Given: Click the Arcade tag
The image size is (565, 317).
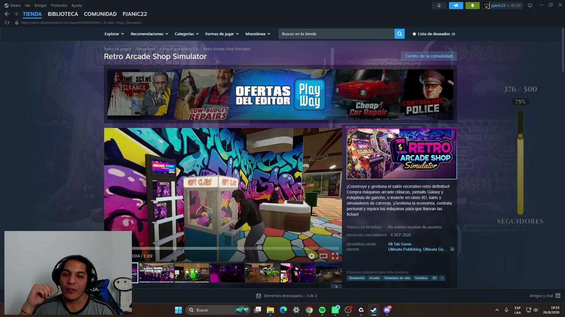Looking at the screenshot, I should pyautogui.click(x=374, y=278).
